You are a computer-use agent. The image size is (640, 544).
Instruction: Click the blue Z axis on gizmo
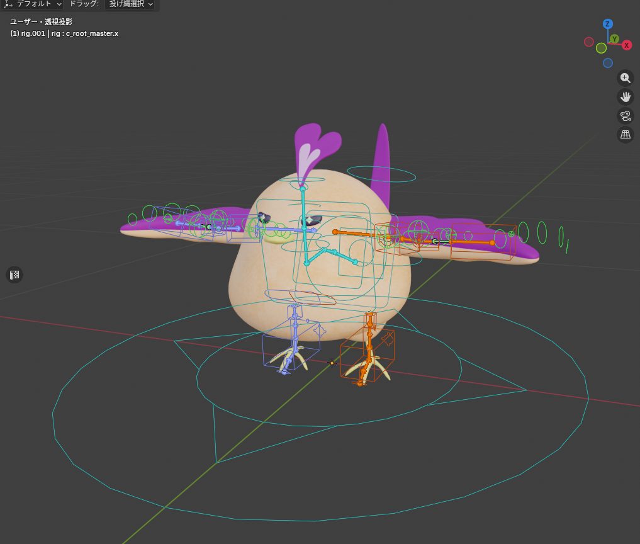click(608, 25)
